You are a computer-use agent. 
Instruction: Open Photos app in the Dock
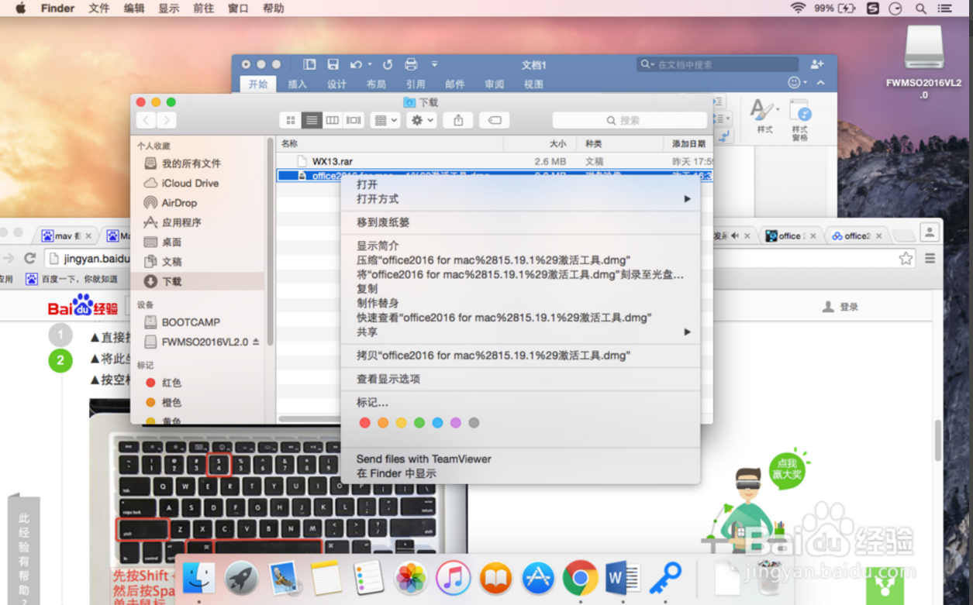click(x=411, y=578)
